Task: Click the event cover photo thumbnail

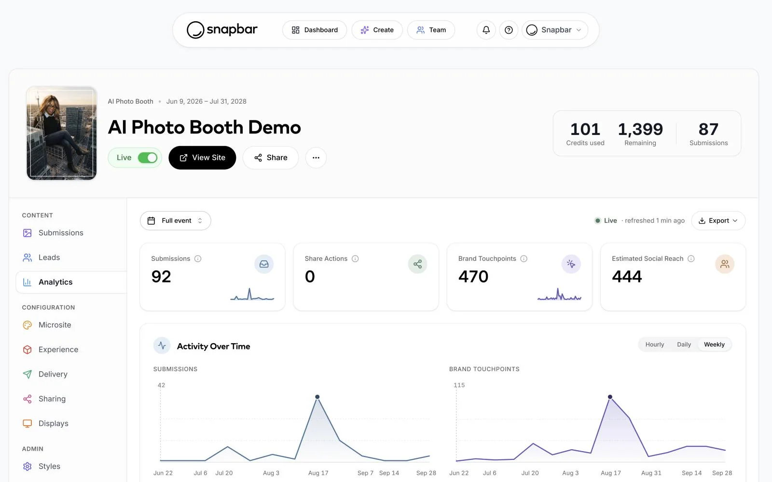Action: [x=62, y=133]
